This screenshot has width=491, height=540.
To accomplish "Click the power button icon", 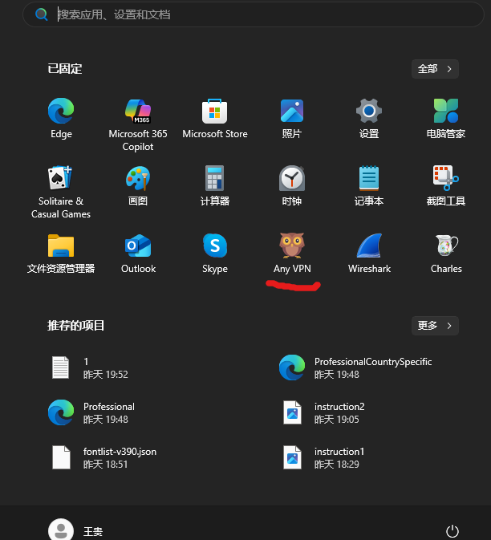I will 452,531.
